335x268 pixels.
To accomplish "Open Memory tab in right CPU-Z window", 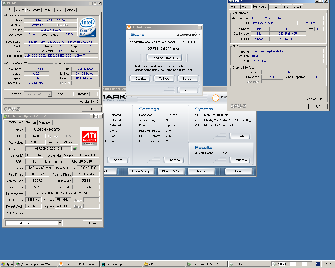I will pyautogui.click(x=274, y=7).
